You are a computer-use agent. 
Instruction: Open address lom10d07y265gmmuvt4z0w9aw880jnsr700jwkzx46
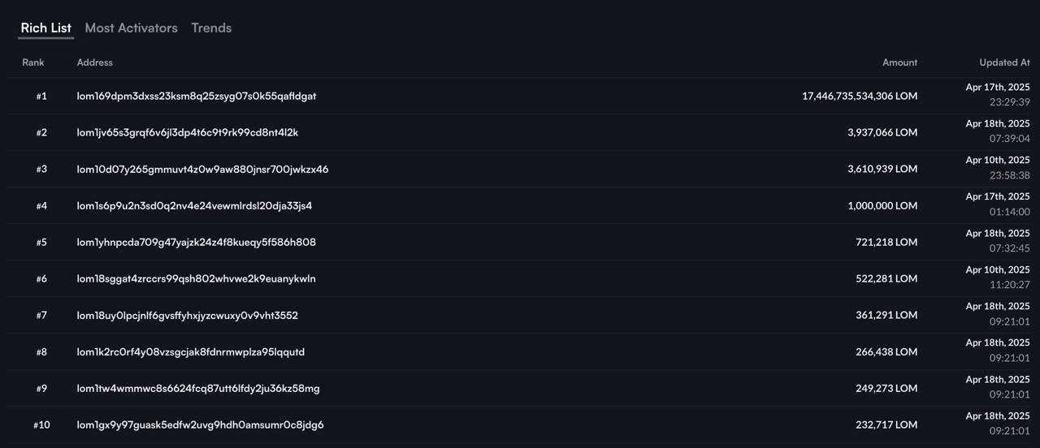(202, 169)
